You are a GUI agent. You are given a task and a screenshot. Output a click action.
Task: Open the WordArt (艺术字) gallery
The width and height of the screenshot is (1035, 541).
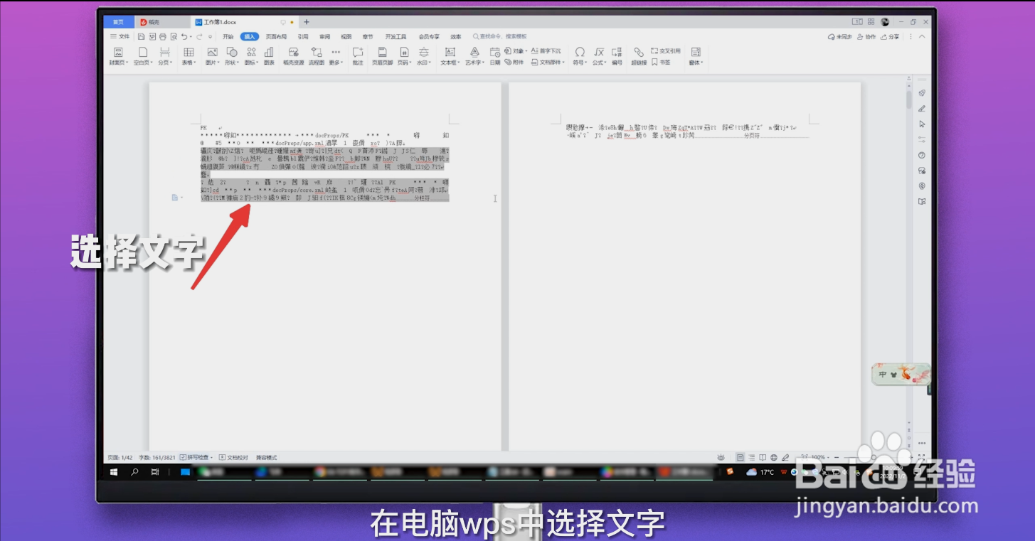(474, 56)
